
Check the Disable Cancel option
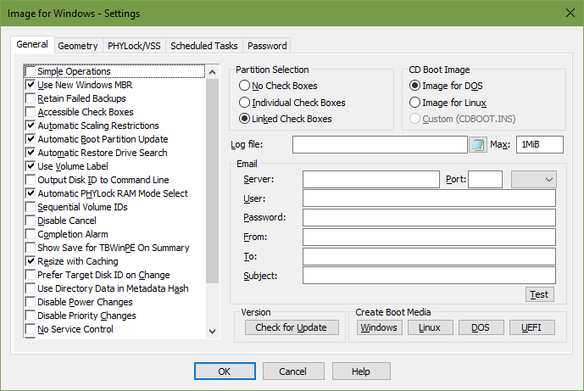point(31,221)
